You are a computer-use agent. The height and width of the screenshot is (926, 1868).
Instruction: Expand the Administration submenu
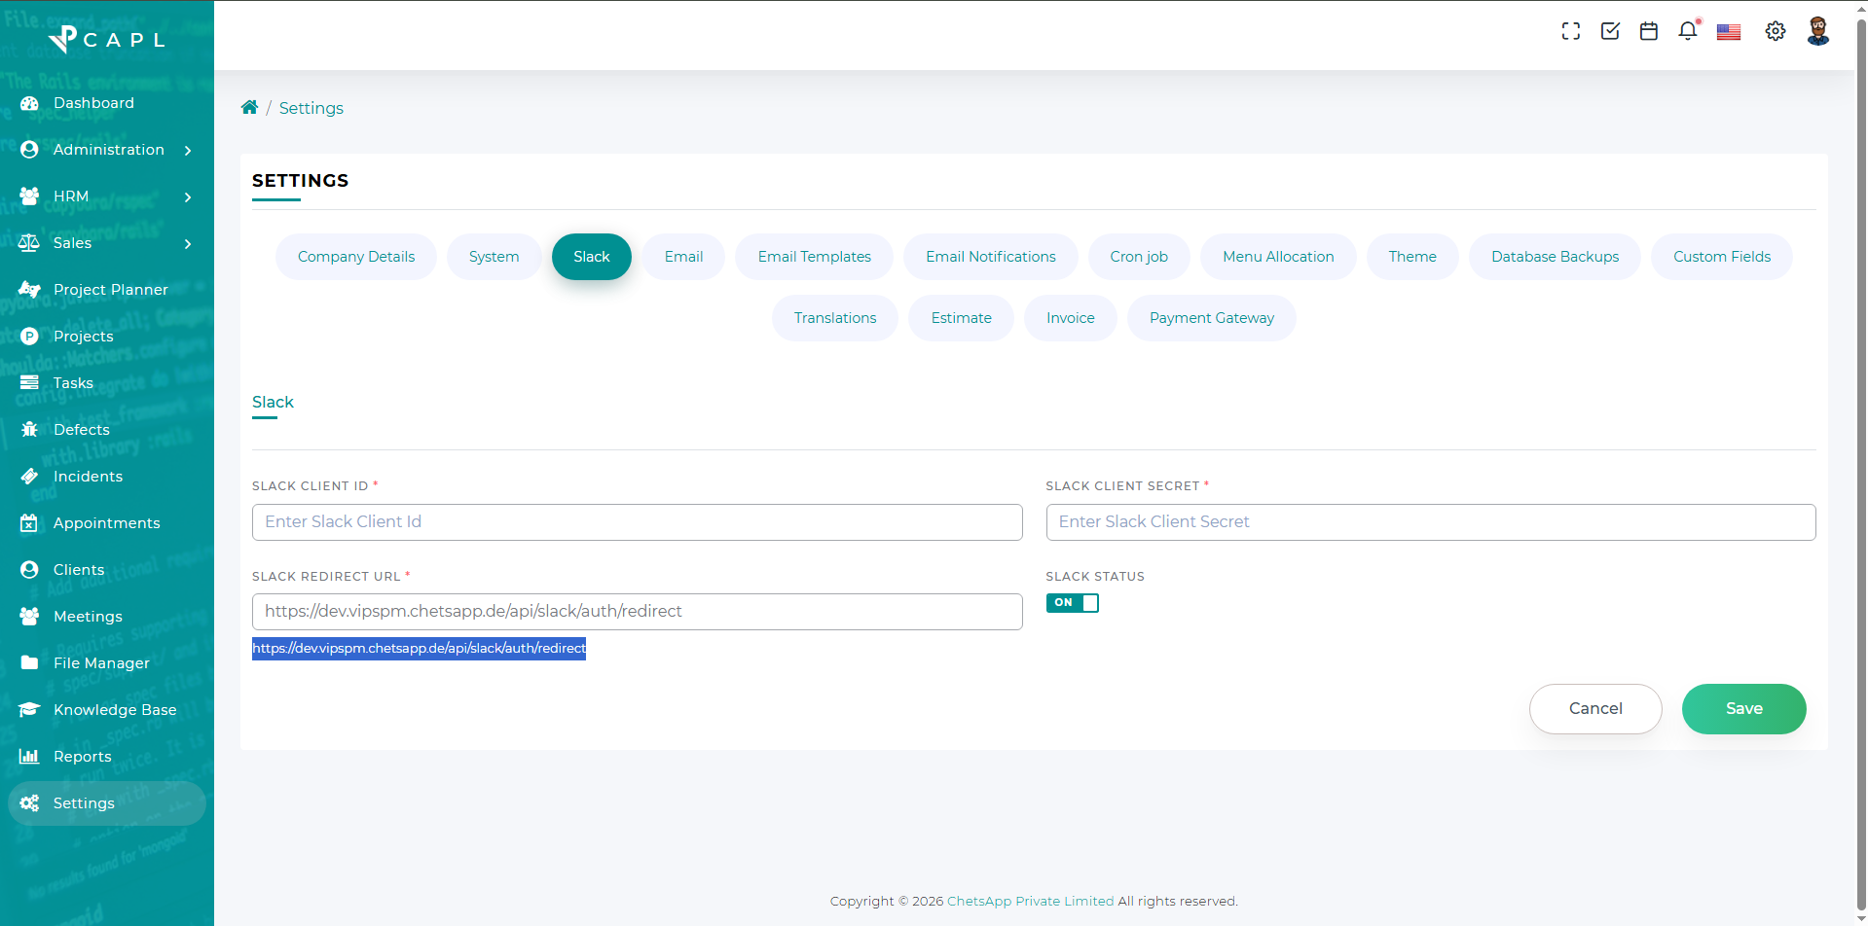(x=107, y=150)
